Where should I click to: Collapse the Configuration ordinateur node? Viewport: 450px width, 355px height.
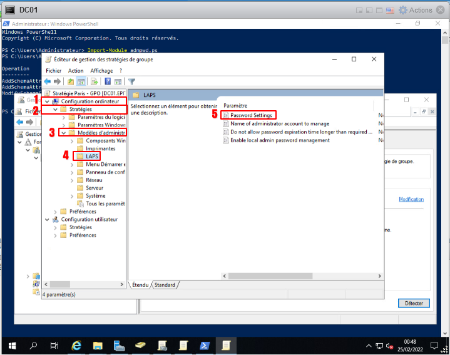pos(47,101)
